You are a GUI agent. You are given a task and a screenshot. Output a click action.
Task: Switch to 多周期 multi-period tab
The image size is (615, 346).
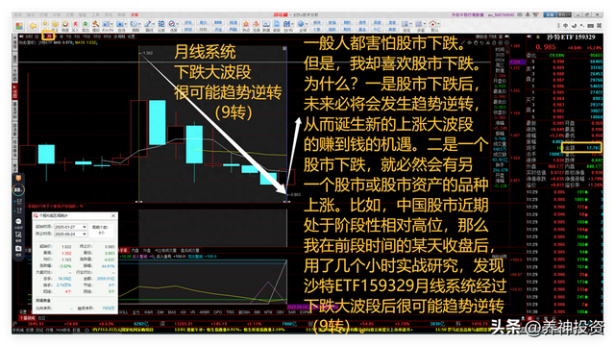pos(119,37)
